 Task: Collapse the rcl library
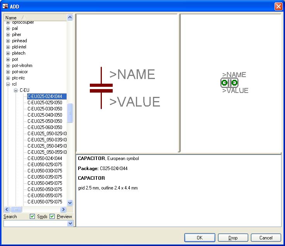(8, 84)
